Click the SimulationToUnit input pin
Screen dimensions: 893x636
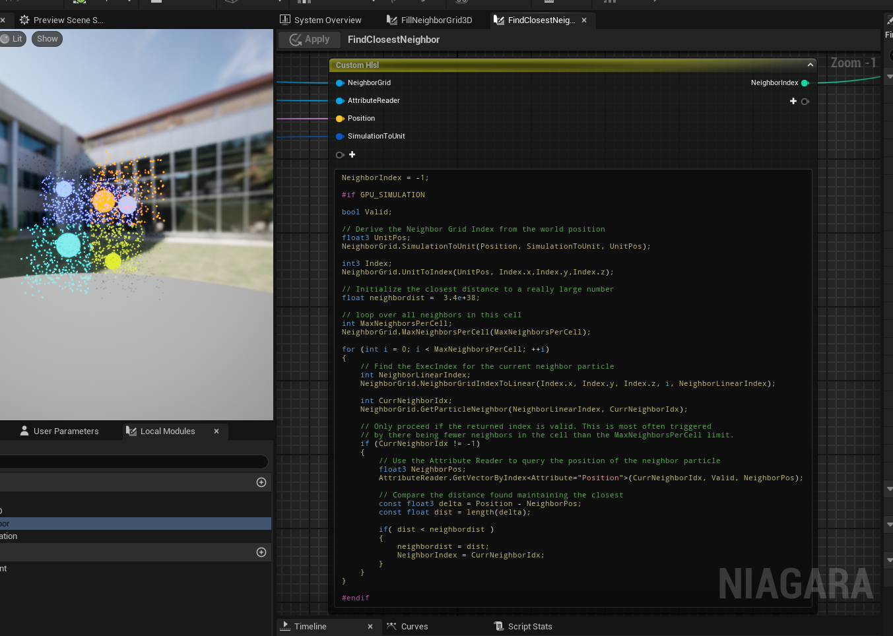coord(340,137)
